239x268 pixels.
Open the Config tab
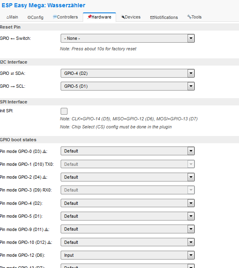pos(35,17)
